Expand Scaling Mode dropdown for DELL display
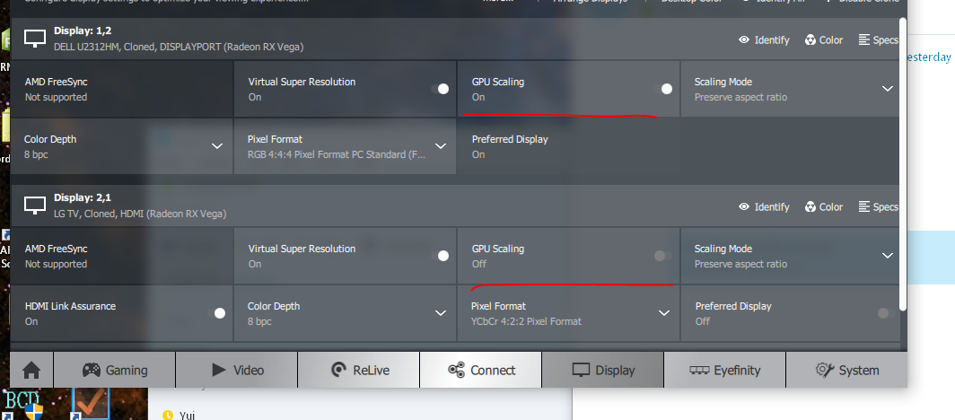This screenshot has height=420, width=955. click(x=887, y=89)
